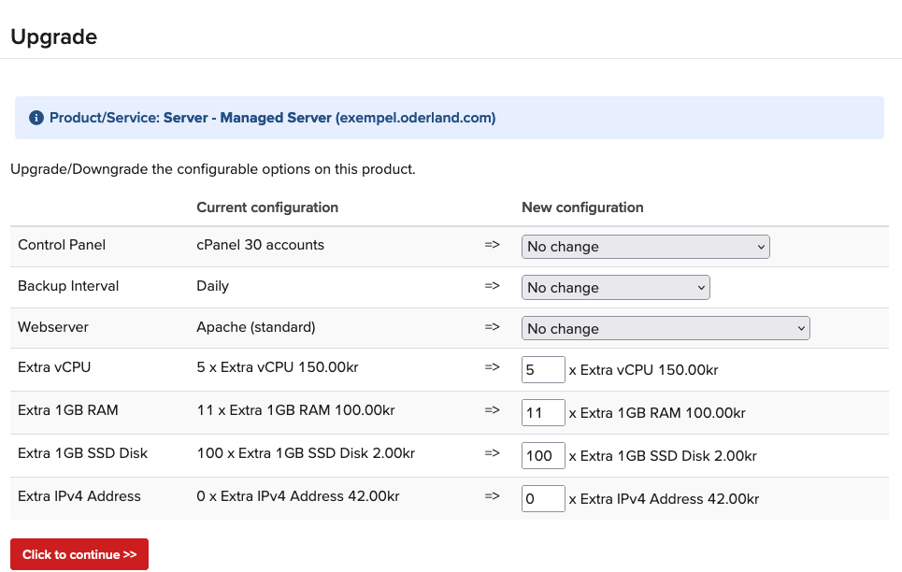The width and height of the screenshot is (902, 572).
Task: Click the Current configuration column header
Action: pyautogui.click(x=267, y=207)
